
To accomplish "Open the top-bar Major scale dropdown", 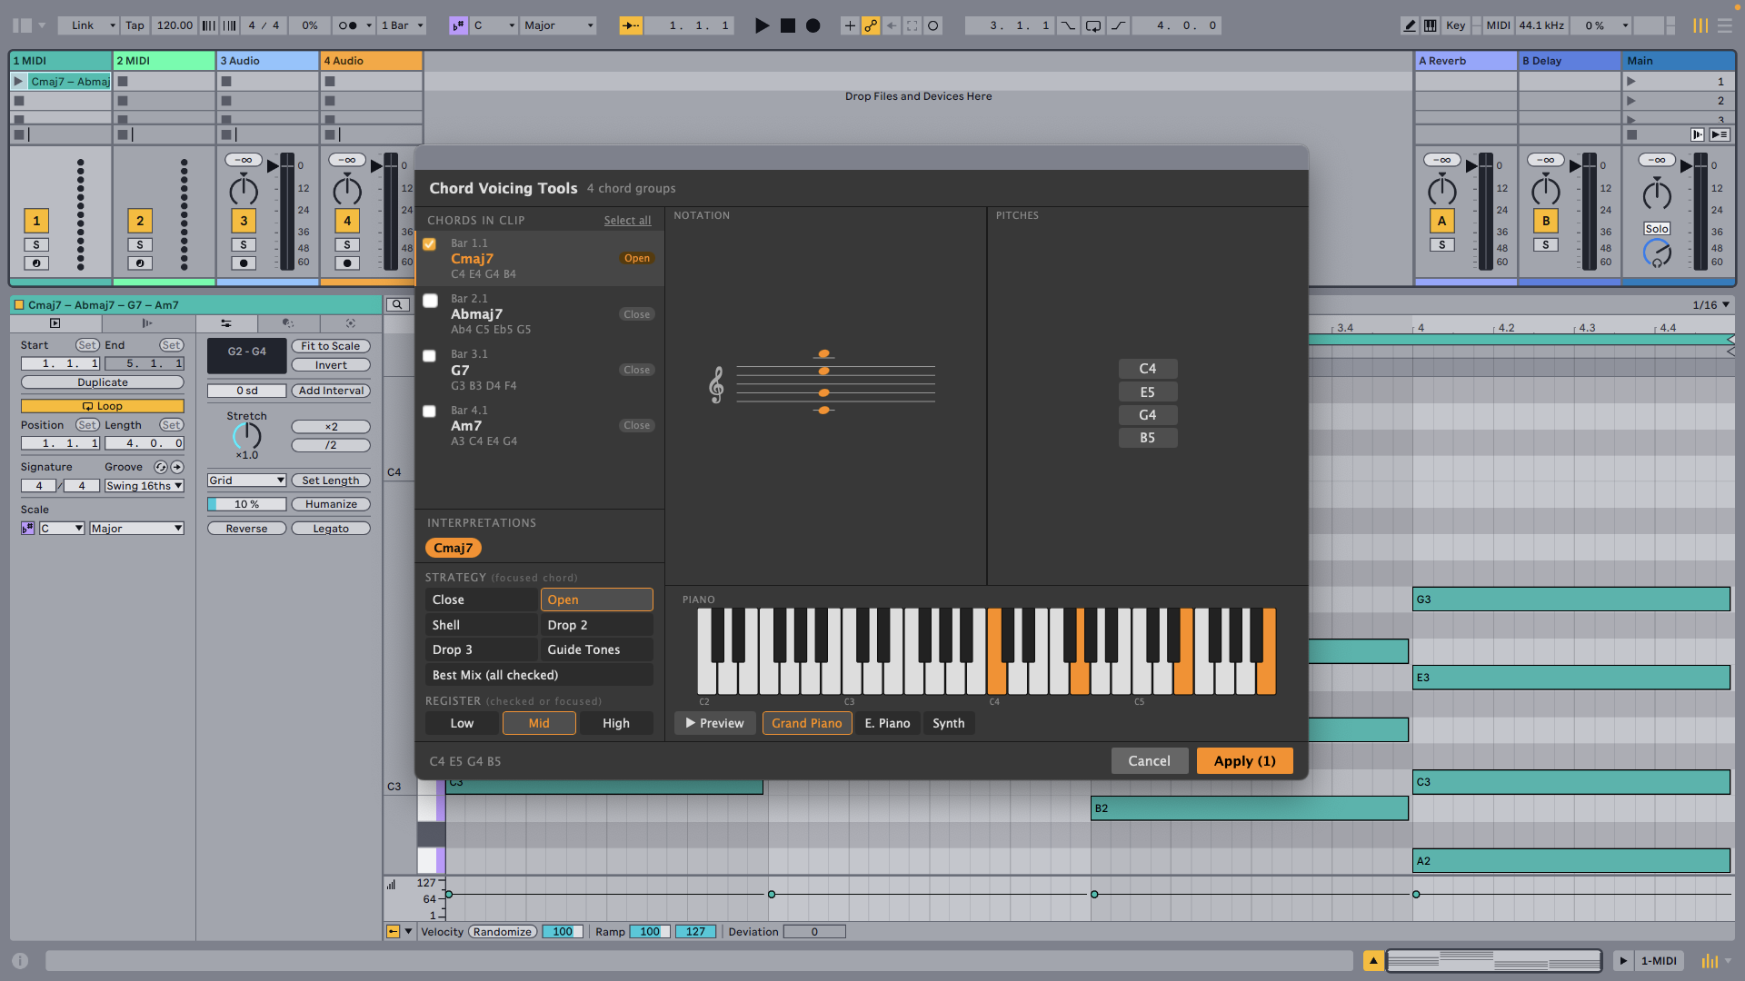I will pyautogui.click(x=558, y=25).
